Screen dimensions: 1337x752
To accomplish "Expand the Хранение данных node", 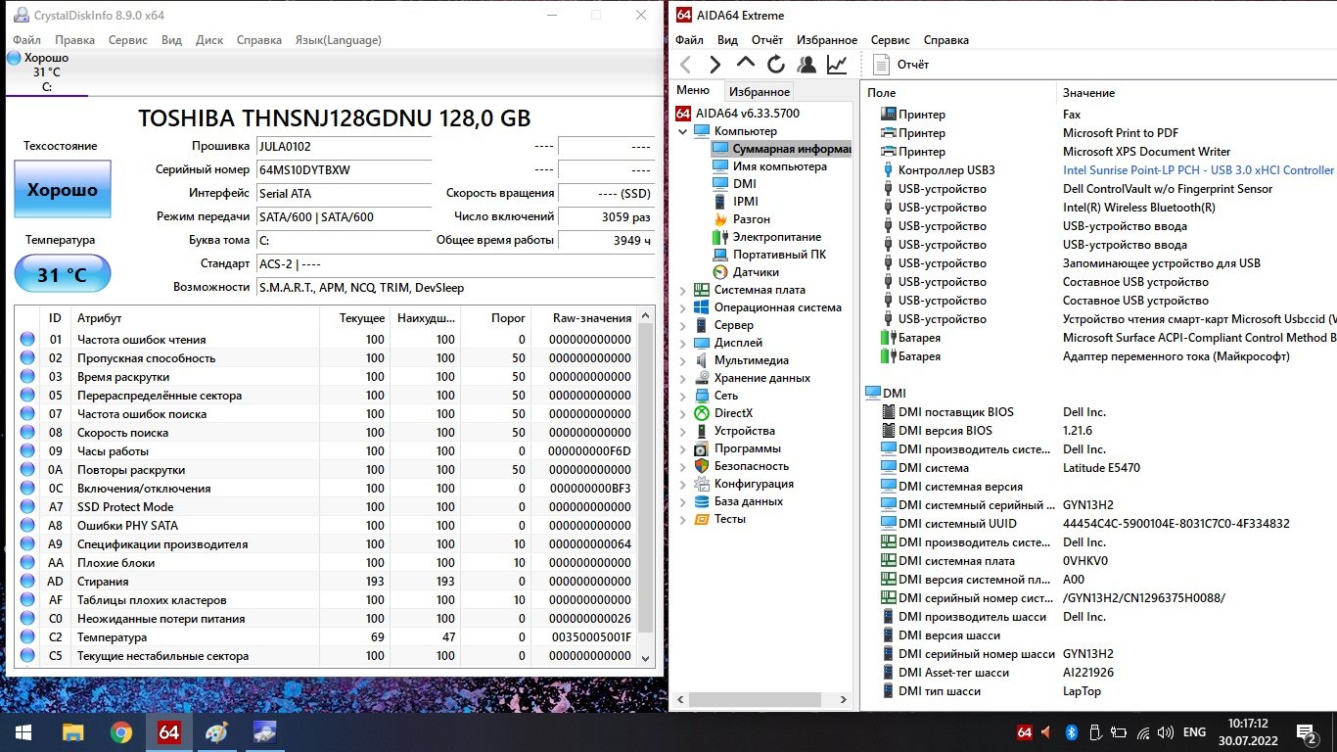I will point(683,378).
